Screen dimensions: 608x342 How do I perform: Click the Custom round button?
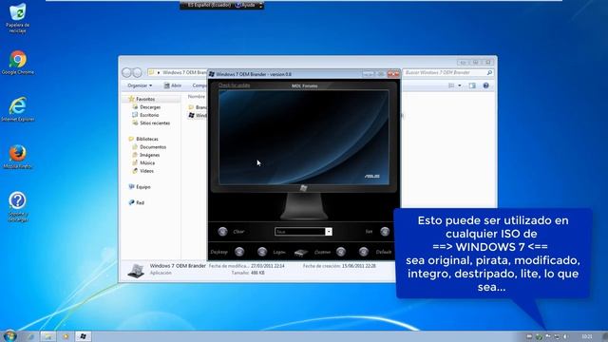coord(341,252)
